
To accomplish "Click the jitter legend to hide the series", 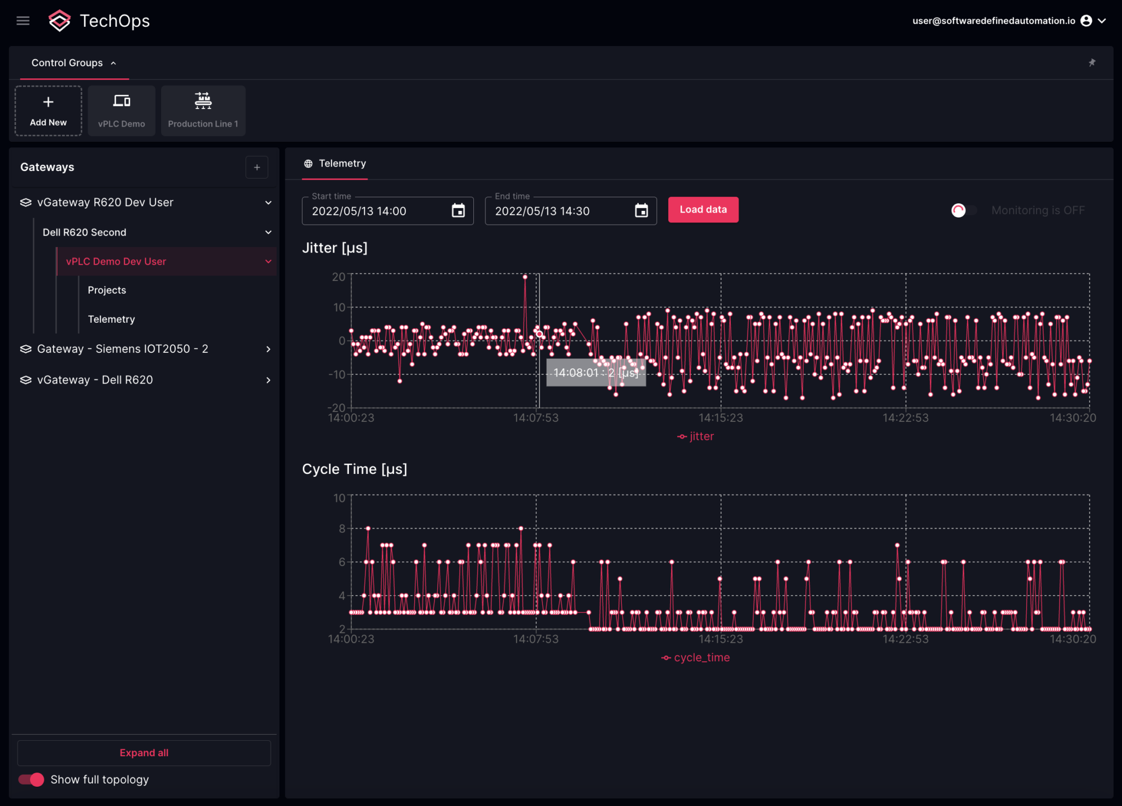I will tap(695, 436).
